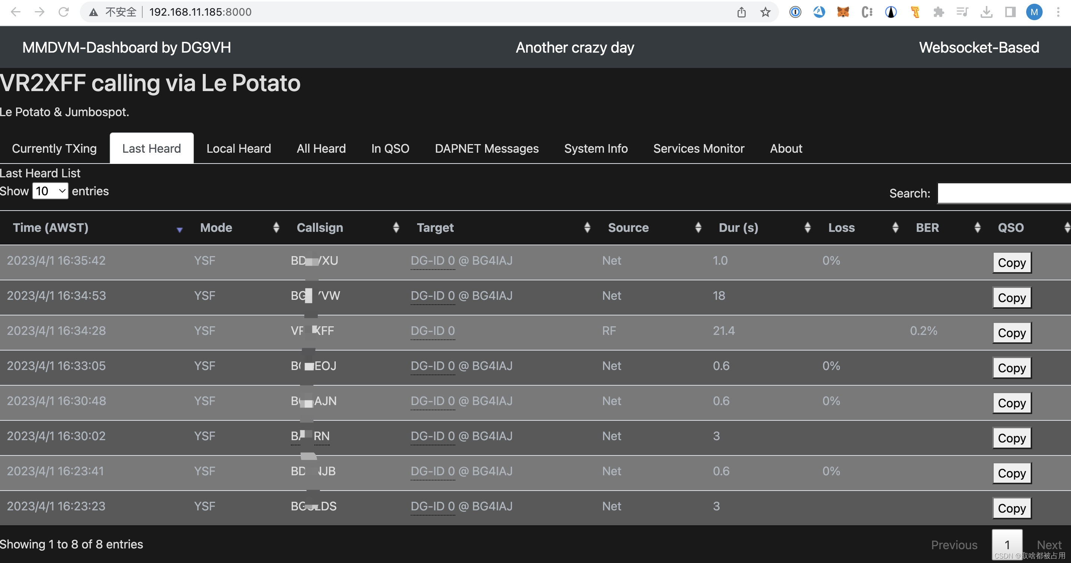Image resolution: width=1071 pixels, height=563 pixels.
Task: Bookmark this page with the star icon
Action: pyautogui.click(x=765, y=12)
